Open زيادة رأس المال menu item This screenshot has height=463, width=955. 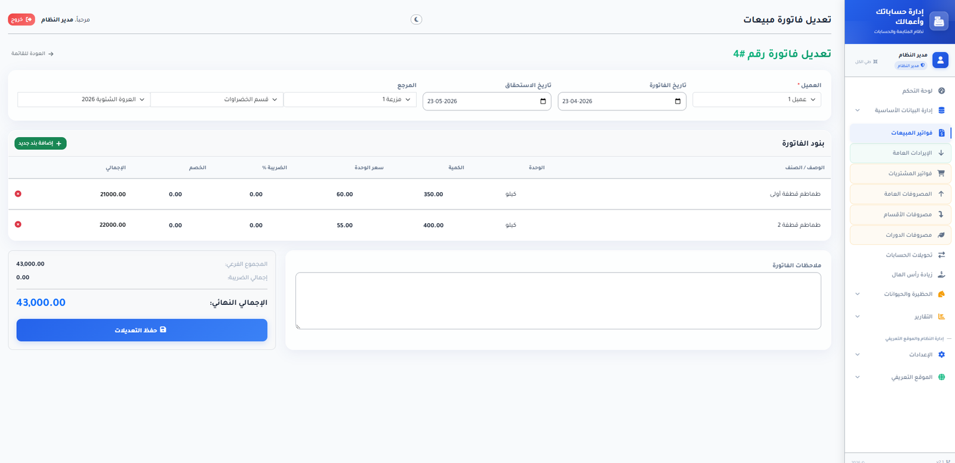coord(900,274)
